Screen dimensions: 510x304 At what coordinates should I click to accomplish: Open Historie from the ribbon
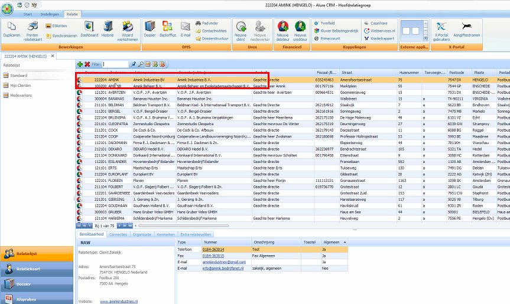tap(108, 30)
